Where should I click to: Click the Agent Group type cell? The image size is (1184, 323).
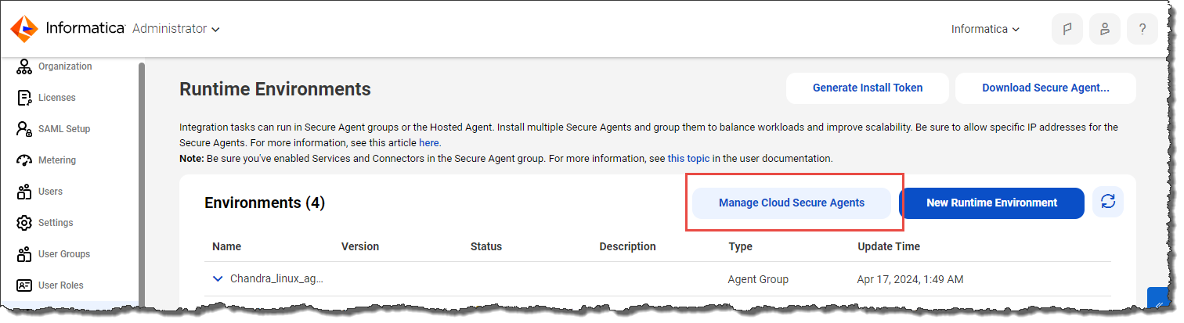click(758, 278)
